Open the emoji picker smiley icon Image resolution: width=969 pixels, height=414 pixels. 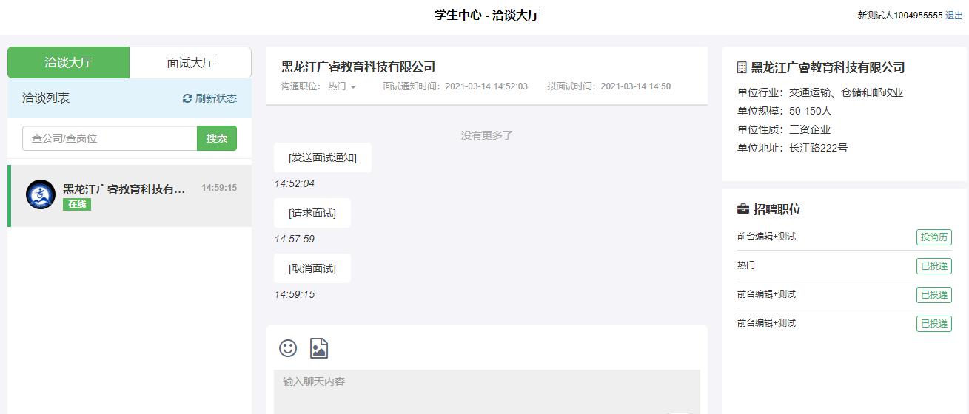(288, 348)
